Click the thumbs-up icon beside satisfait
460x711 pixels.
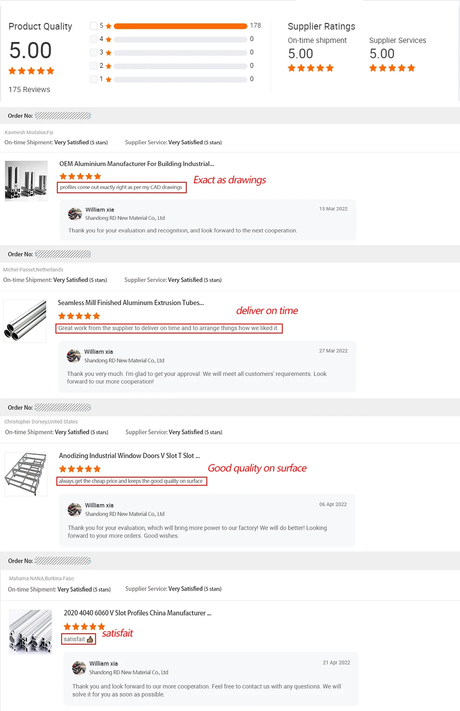click(x=90, y=639)
